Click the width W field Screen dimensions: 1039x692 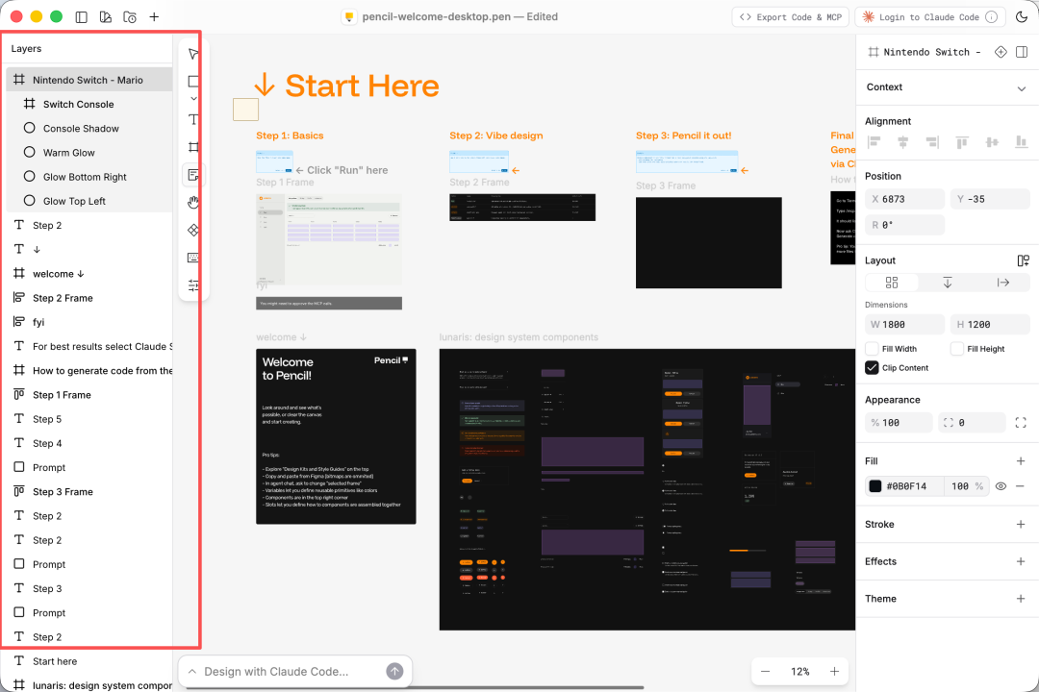pyautogui.click(x=904, y=325)
